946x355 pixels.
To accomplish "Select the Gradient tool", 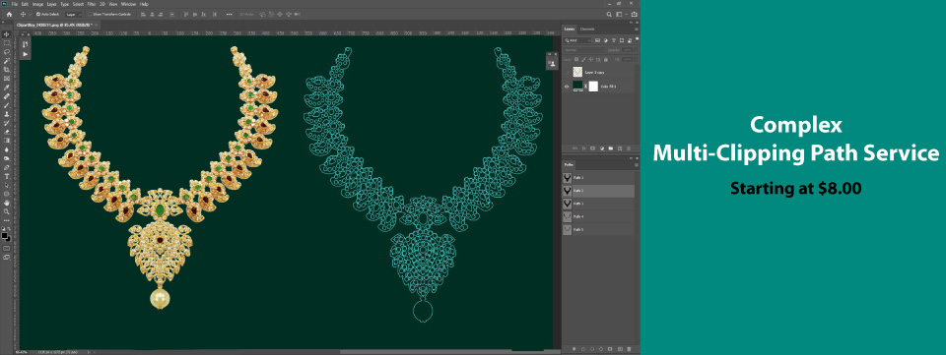I will tap(7, 141).
